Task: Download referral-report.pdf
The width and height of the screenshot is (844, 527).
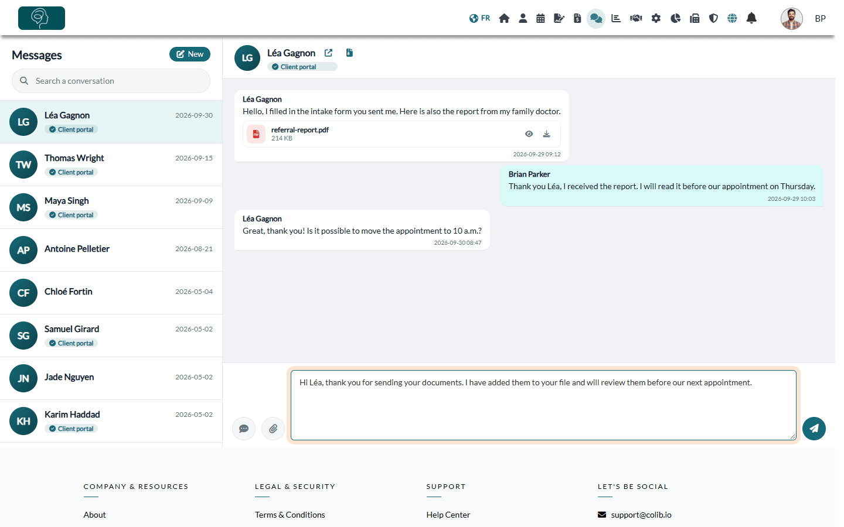Action: coord(546,134)
